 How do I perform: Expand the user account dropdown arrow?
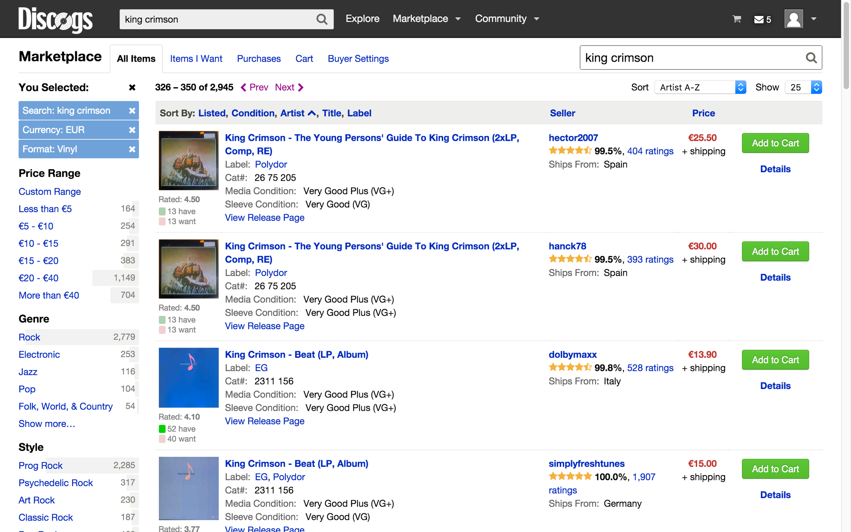tap(814, 19)
